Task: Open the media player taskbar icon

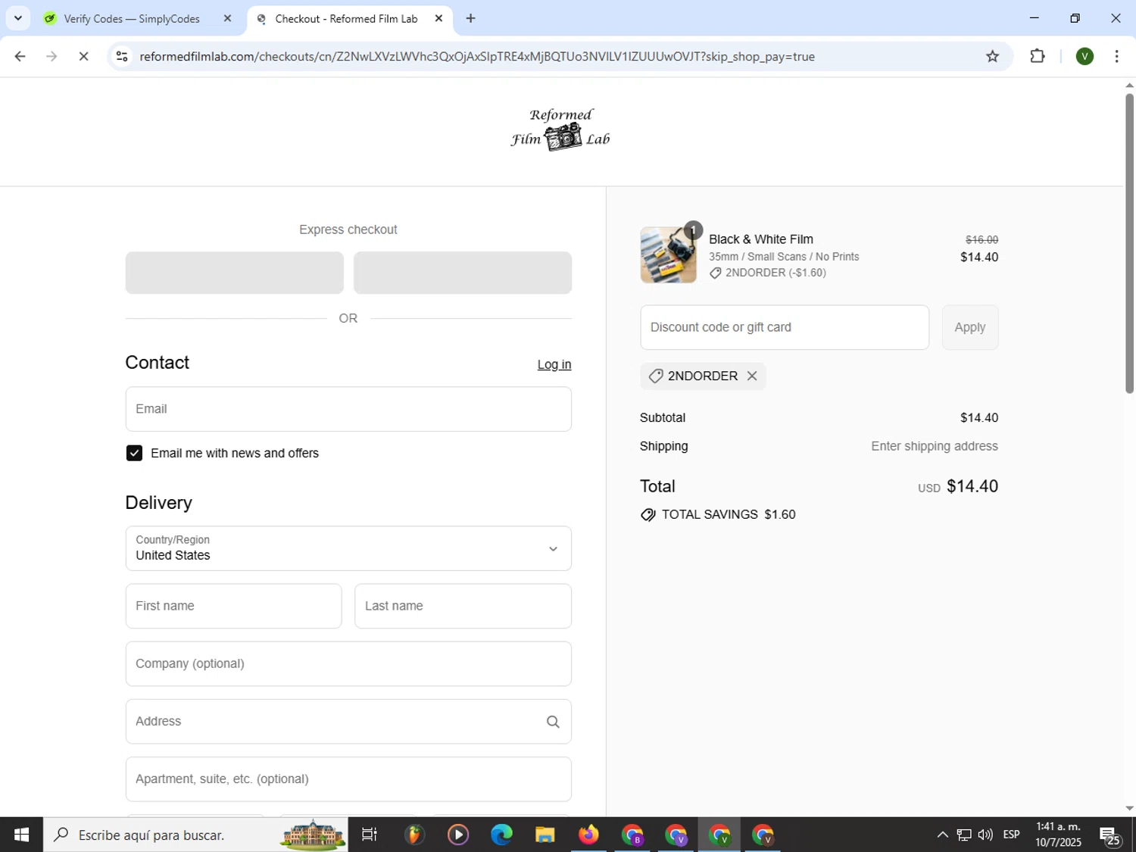Action: (x=458, y=835)
